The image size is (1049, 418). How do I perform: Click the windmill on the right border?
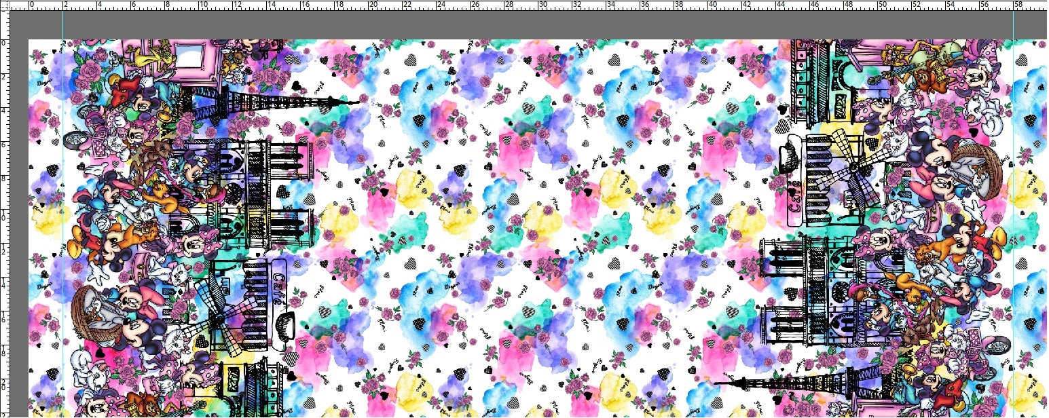849,168
